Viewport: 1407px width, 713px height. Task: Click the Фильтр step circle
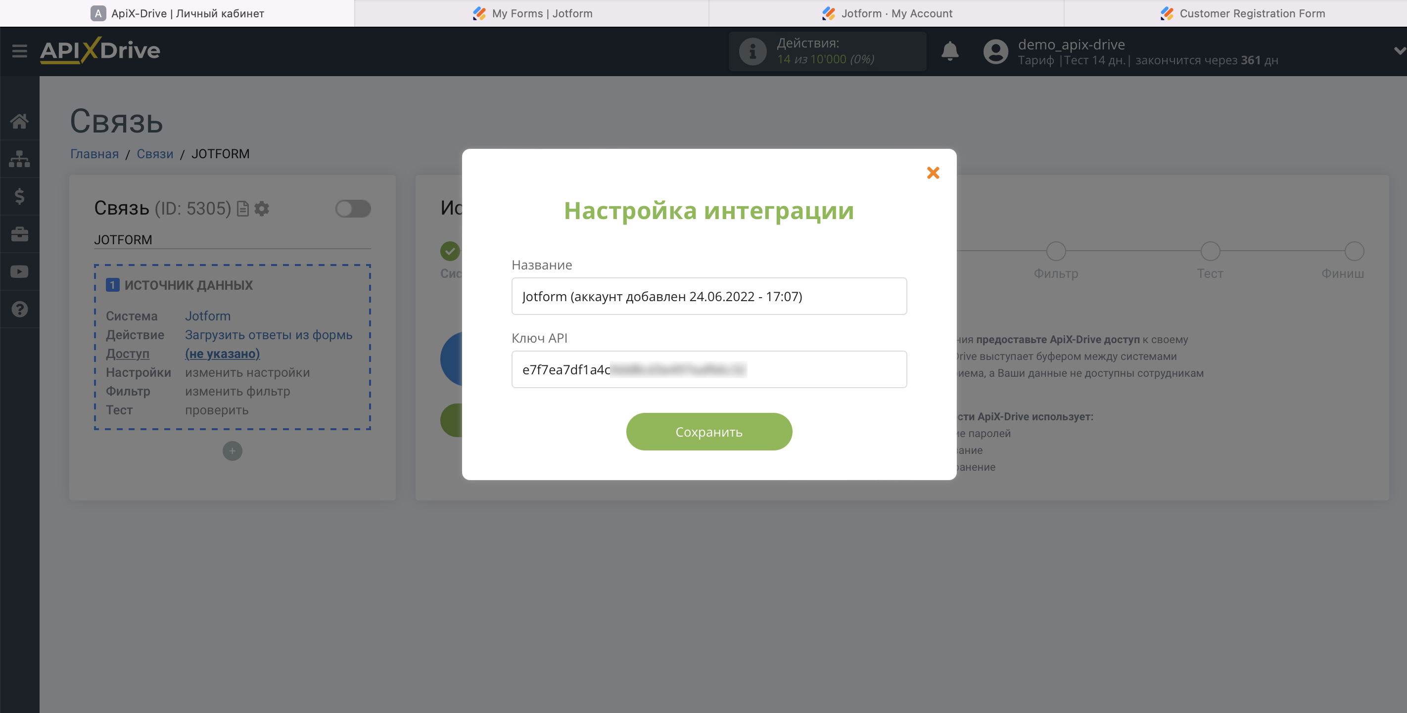coord(1056,251)
